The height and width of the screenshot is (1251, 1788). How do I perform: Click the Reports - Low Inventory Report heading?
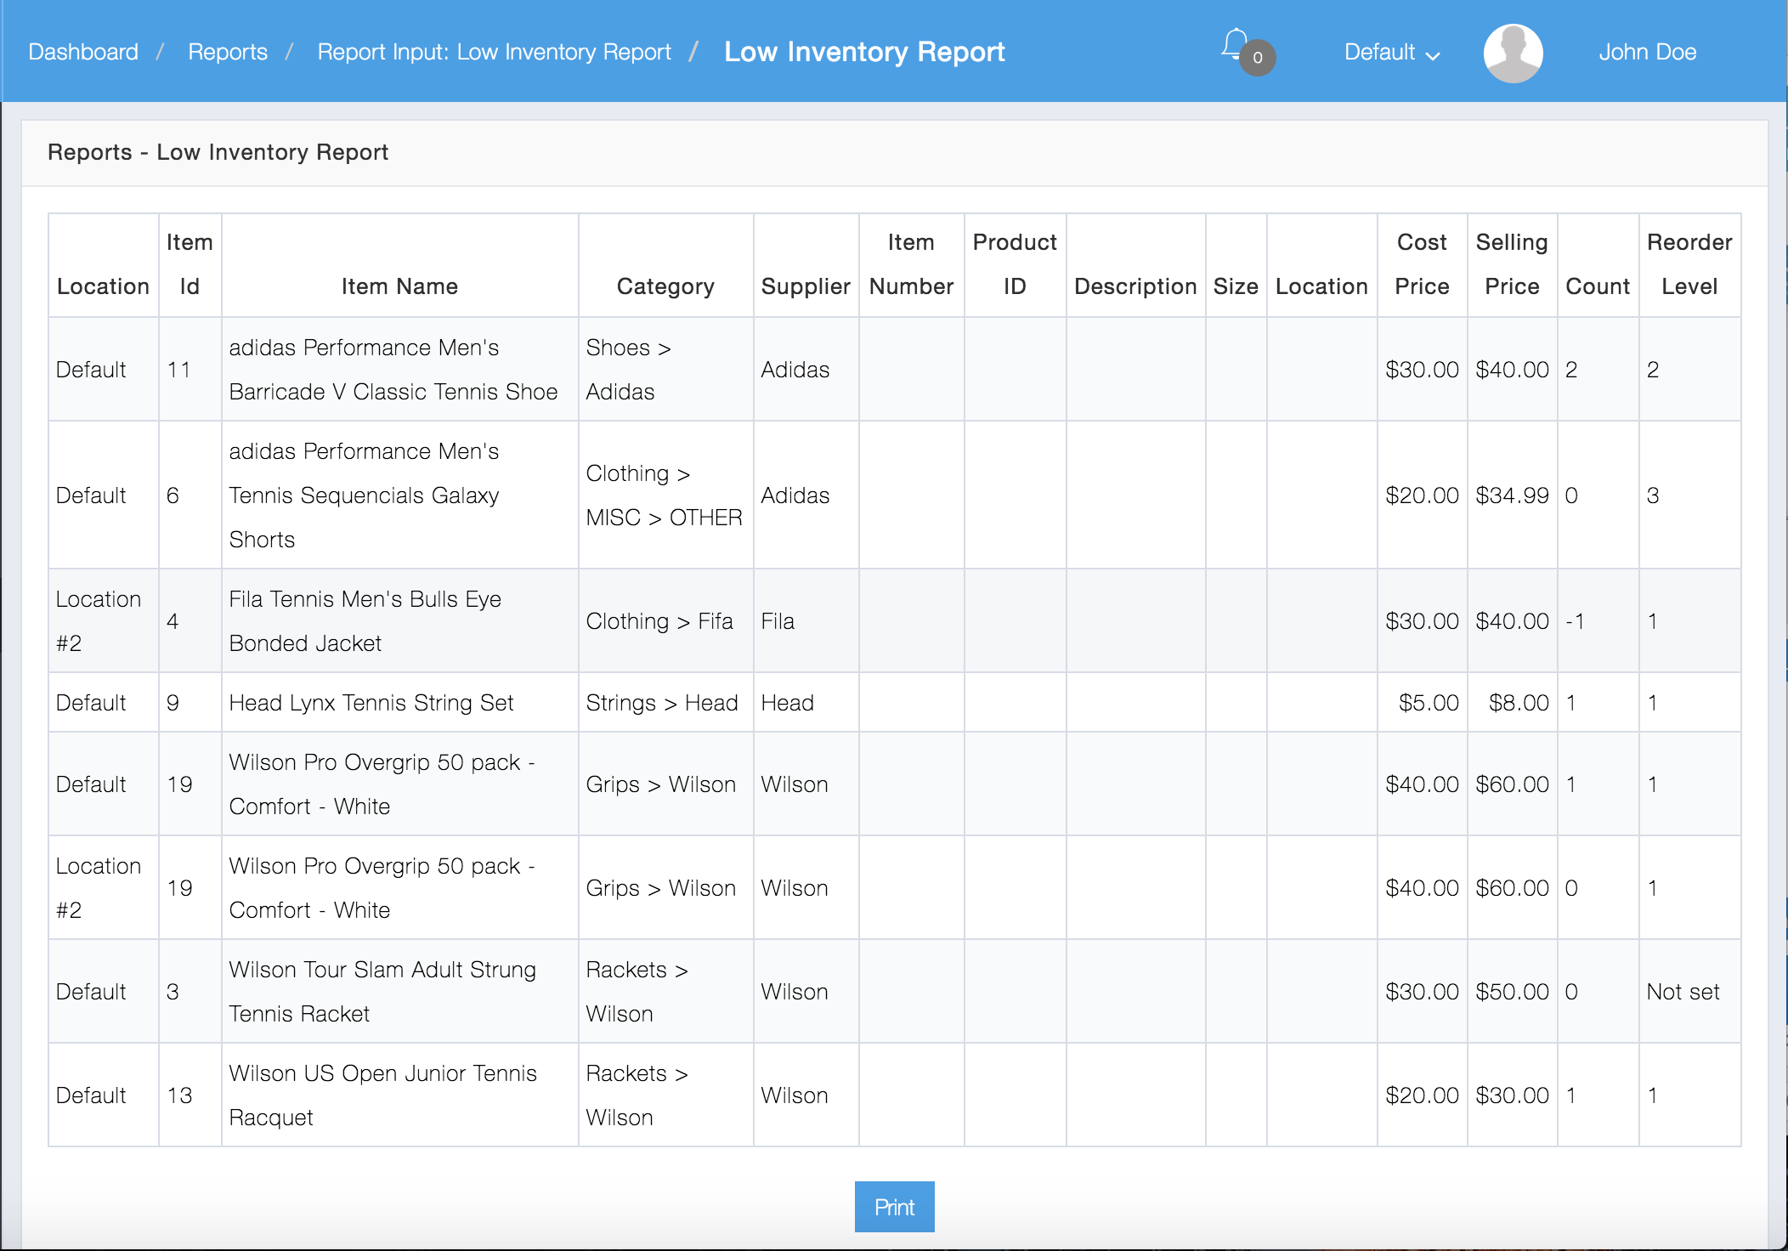pyautogui.click(x=218, y=152)
